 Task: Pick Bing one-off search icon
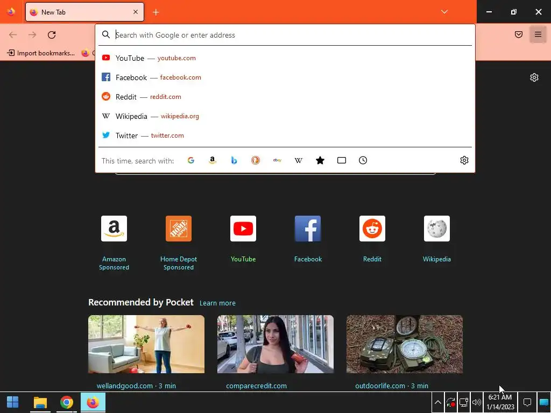[234, 160]
